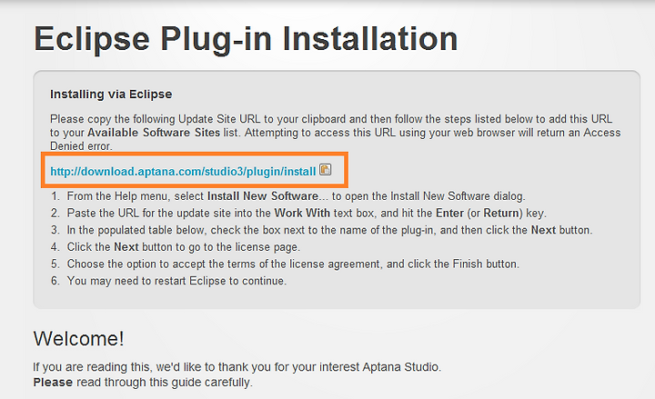
Task: Click the license agreement Finish button step
Action: point(293,264)
